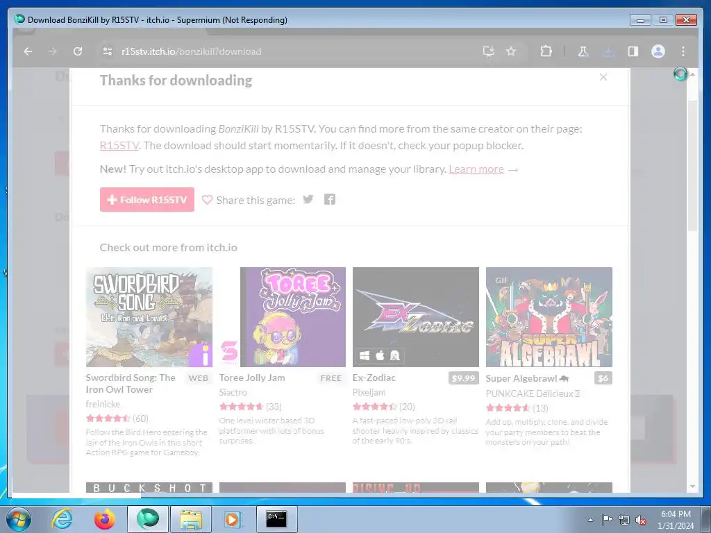711x533 pixels.
Task: Launch Firefox from taskbar
Action: [104, 519]
